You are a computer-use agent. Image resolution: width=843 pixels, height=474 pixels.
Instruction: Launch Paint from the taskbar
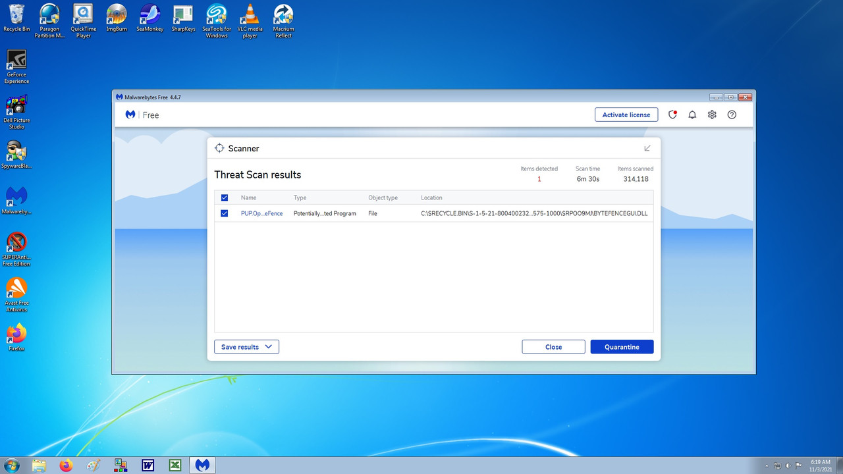click(94, 465)
